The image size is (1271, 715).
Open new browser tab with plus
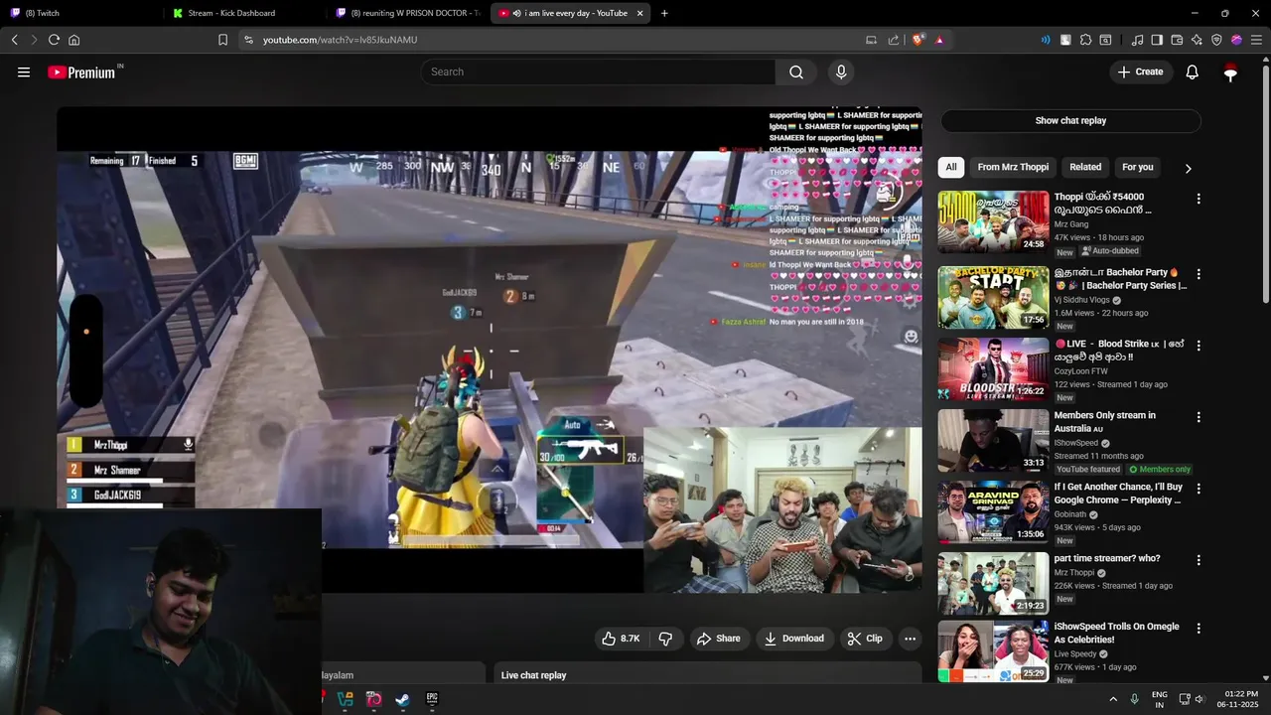click(x=664, y=13)
